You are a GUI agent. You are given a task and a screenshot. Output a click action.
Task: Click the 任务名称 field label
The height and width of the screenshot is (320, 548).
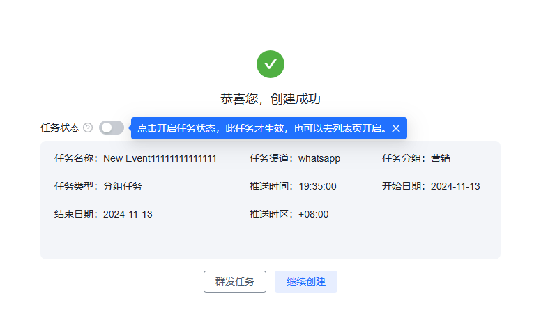coord(77,158)
